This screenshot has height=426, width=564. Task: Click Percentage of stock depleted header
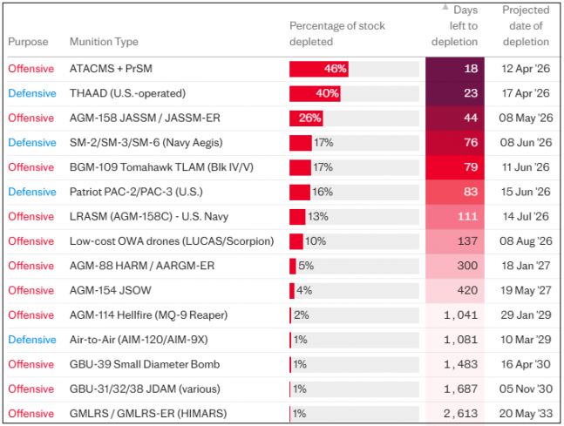coord(337,34)
